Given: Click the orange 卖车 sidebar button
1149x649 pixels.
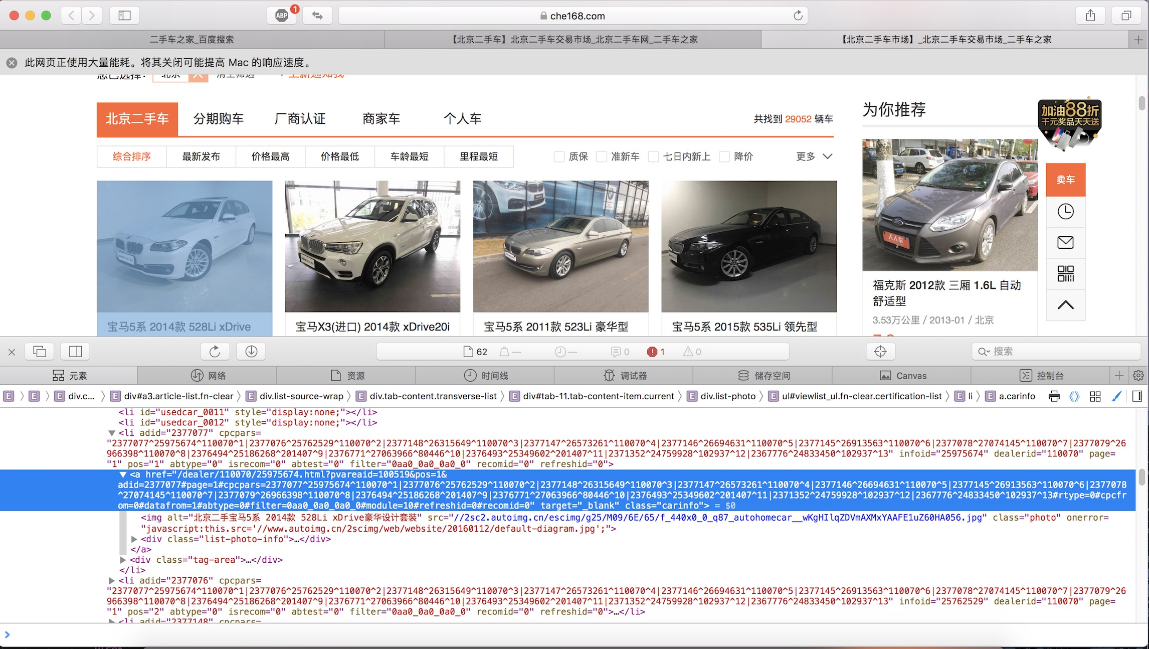Looking at the screenshot, I should (1065, 180).
